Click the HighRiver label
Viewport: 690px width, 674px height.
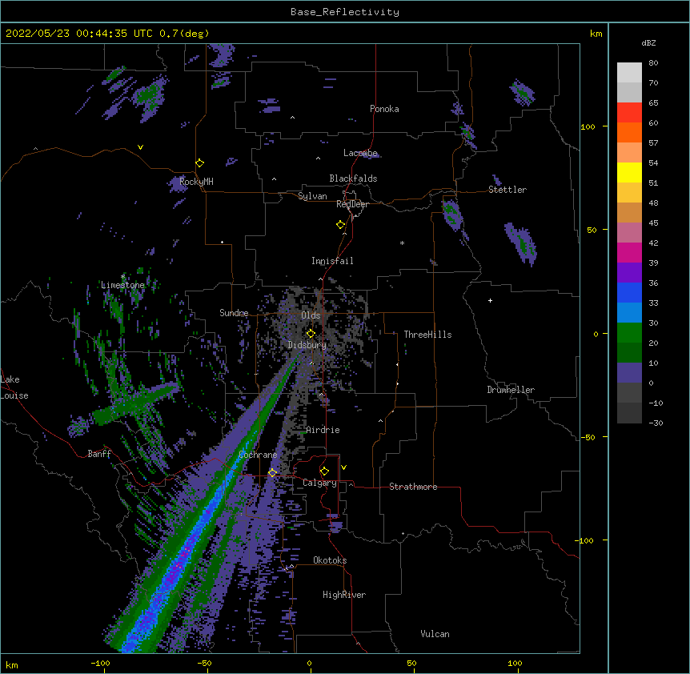coord(344,595)
